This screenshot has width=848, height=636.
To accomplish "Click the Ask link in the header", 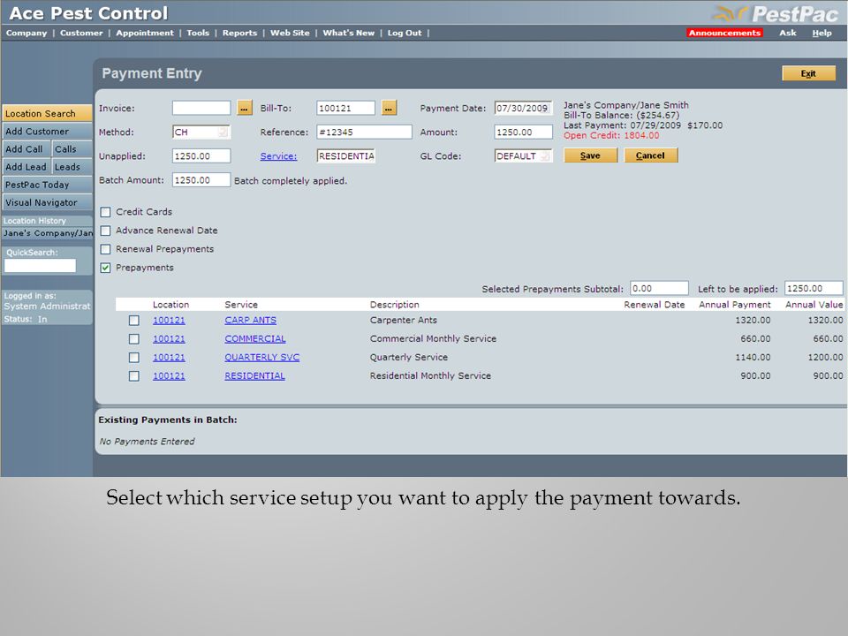I will (787, 33).
